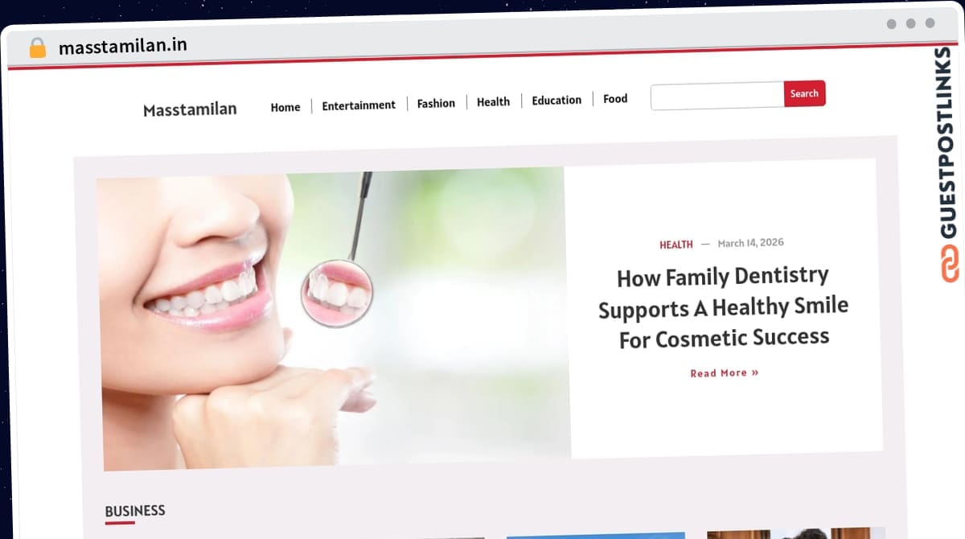Click the masstamilan.in address text
This screenshot has height=539, width=965.
123,46
